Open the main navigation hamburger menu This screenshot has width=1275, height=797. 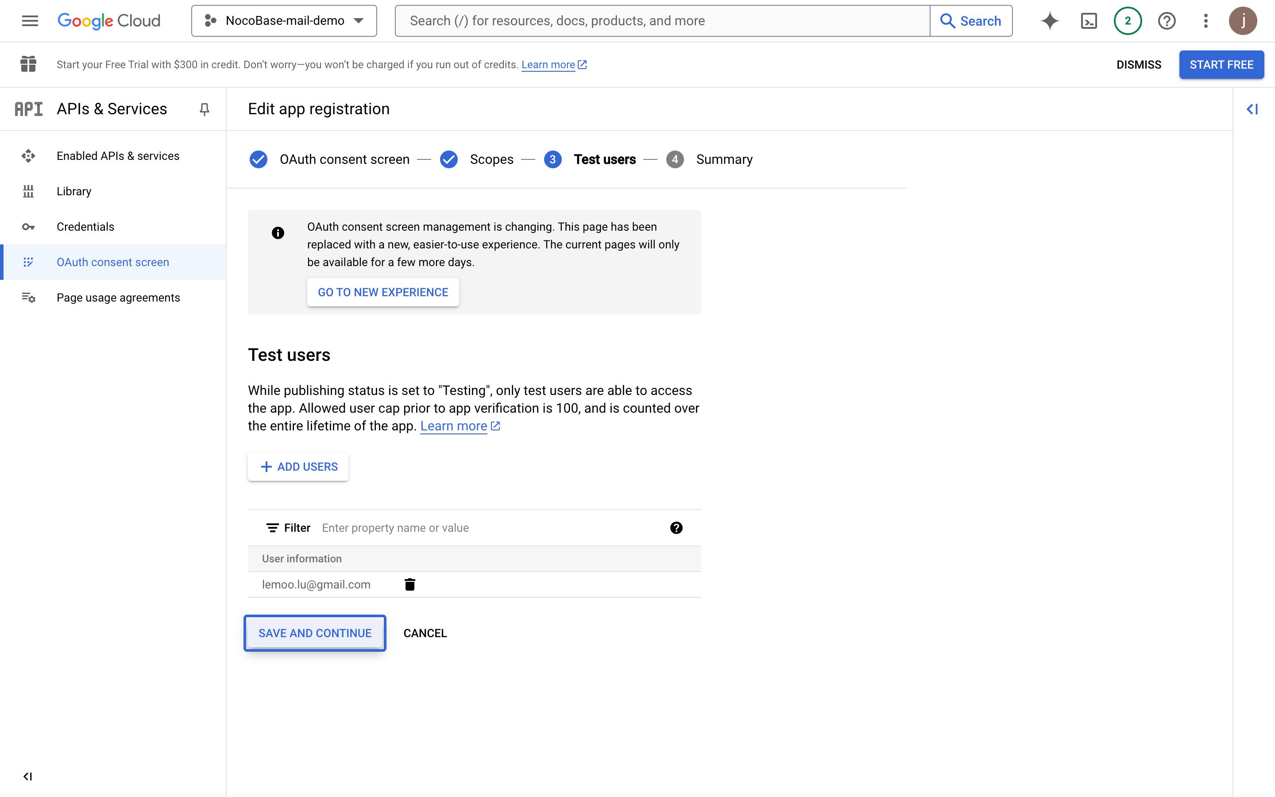click(30, 20)
